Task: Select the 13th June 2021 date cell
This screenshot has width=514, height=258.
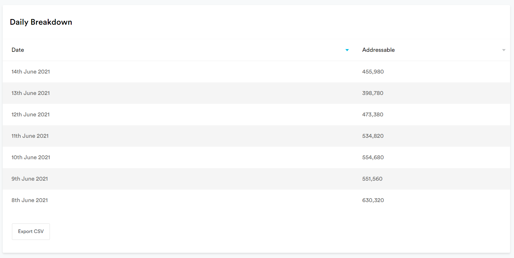Action: [31, 93]
